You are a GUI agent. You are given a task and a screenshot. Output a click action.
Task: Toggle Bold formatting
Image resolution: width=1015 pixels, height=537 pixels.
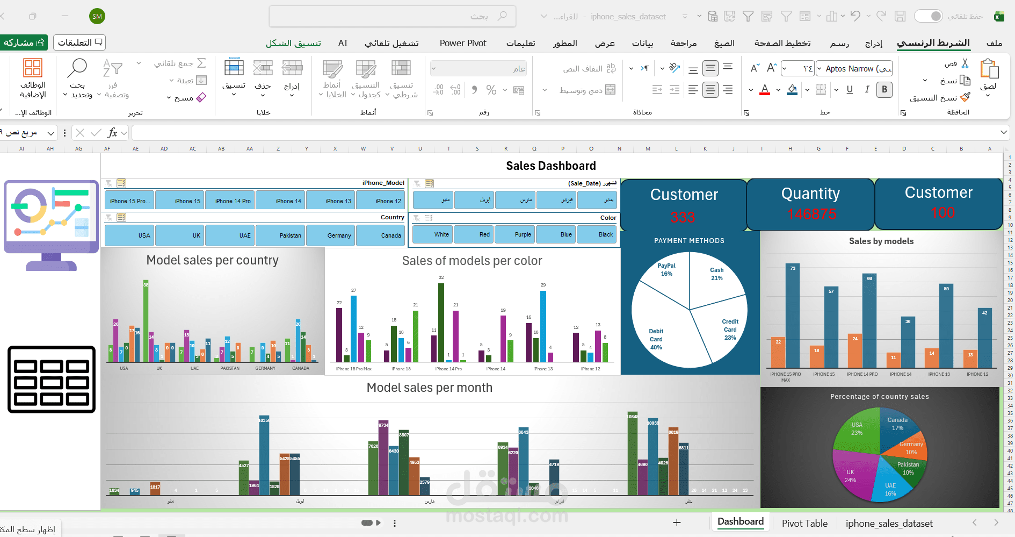(884, 90)
